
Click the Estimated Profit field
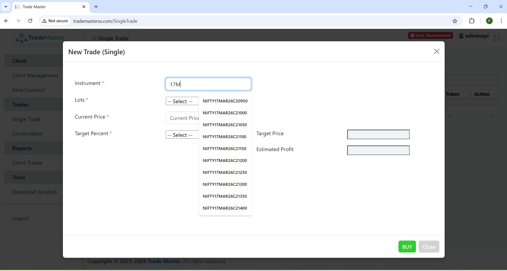coord(378,150)
